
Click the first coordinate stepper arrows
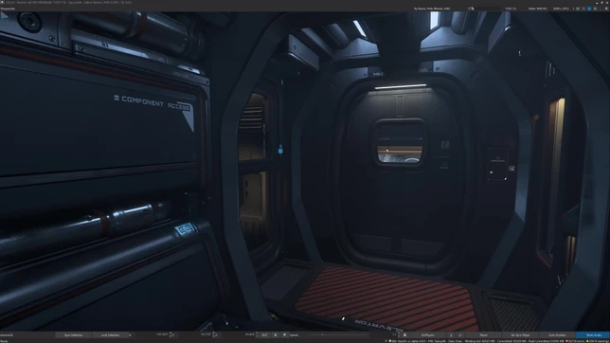click(170, 334)
